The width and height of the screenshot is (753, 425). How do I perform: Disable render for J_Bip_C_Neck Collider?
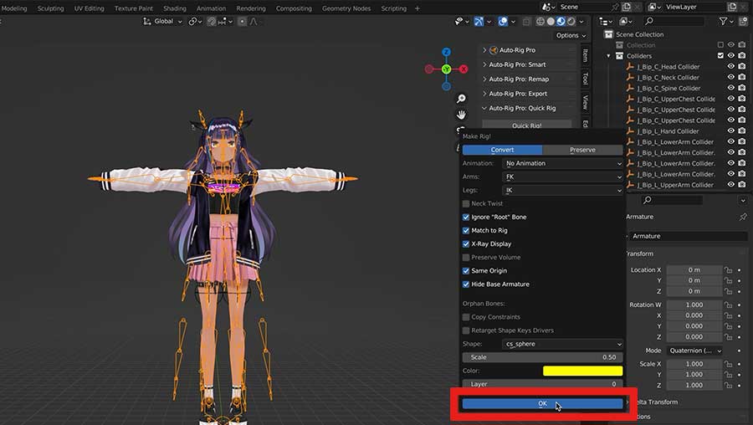[742, 77]
